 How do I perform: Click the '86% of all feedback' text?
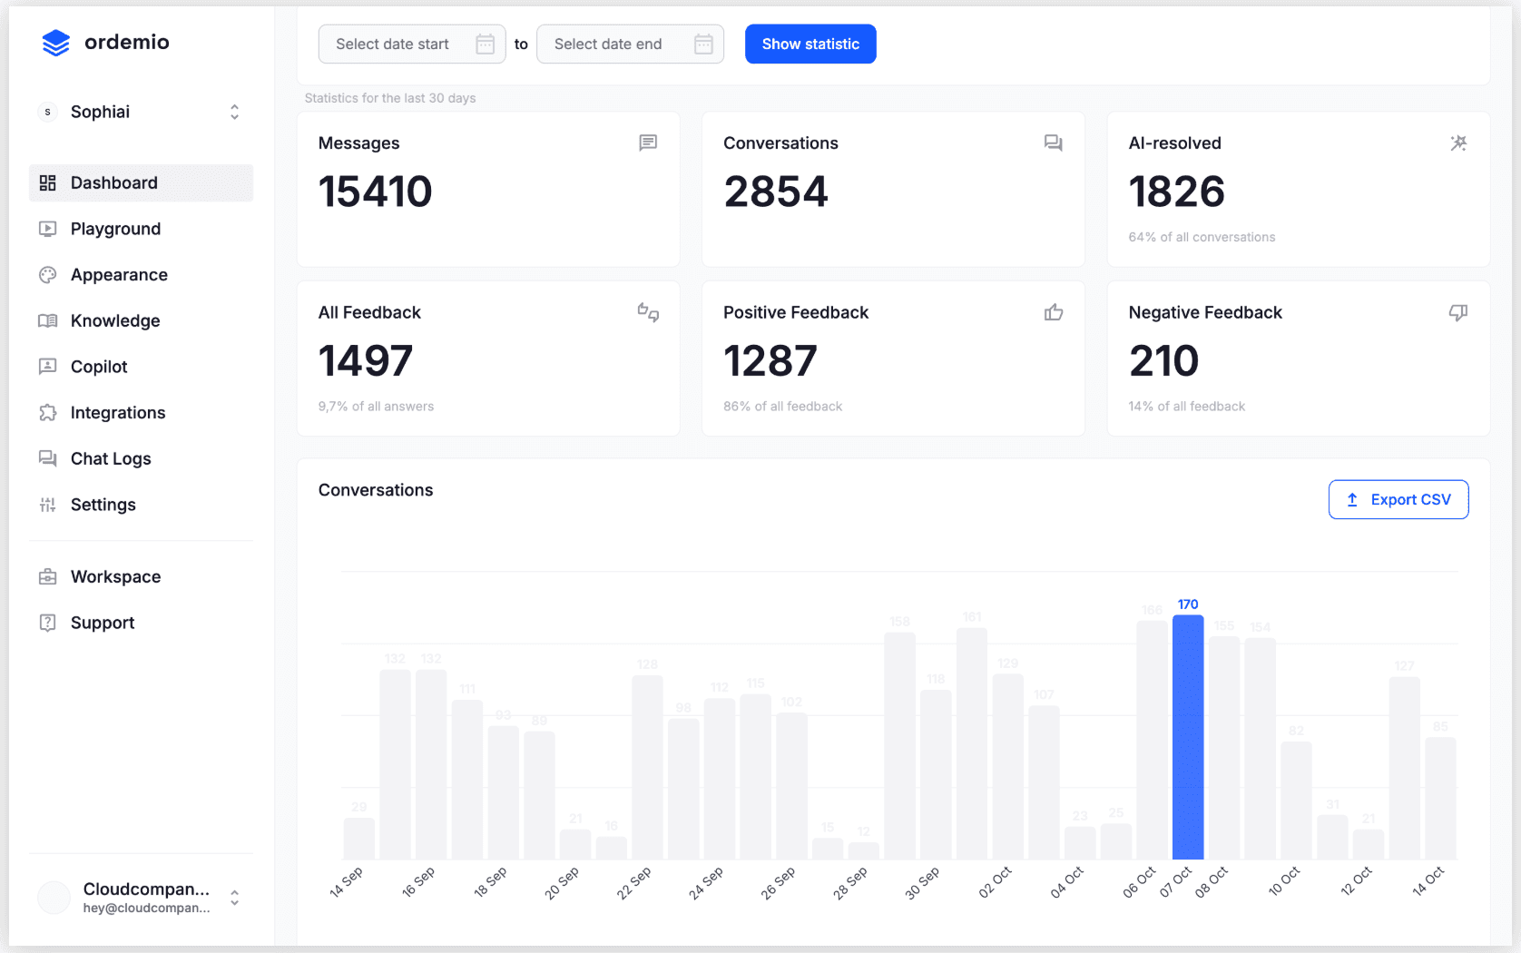[782, 407]
